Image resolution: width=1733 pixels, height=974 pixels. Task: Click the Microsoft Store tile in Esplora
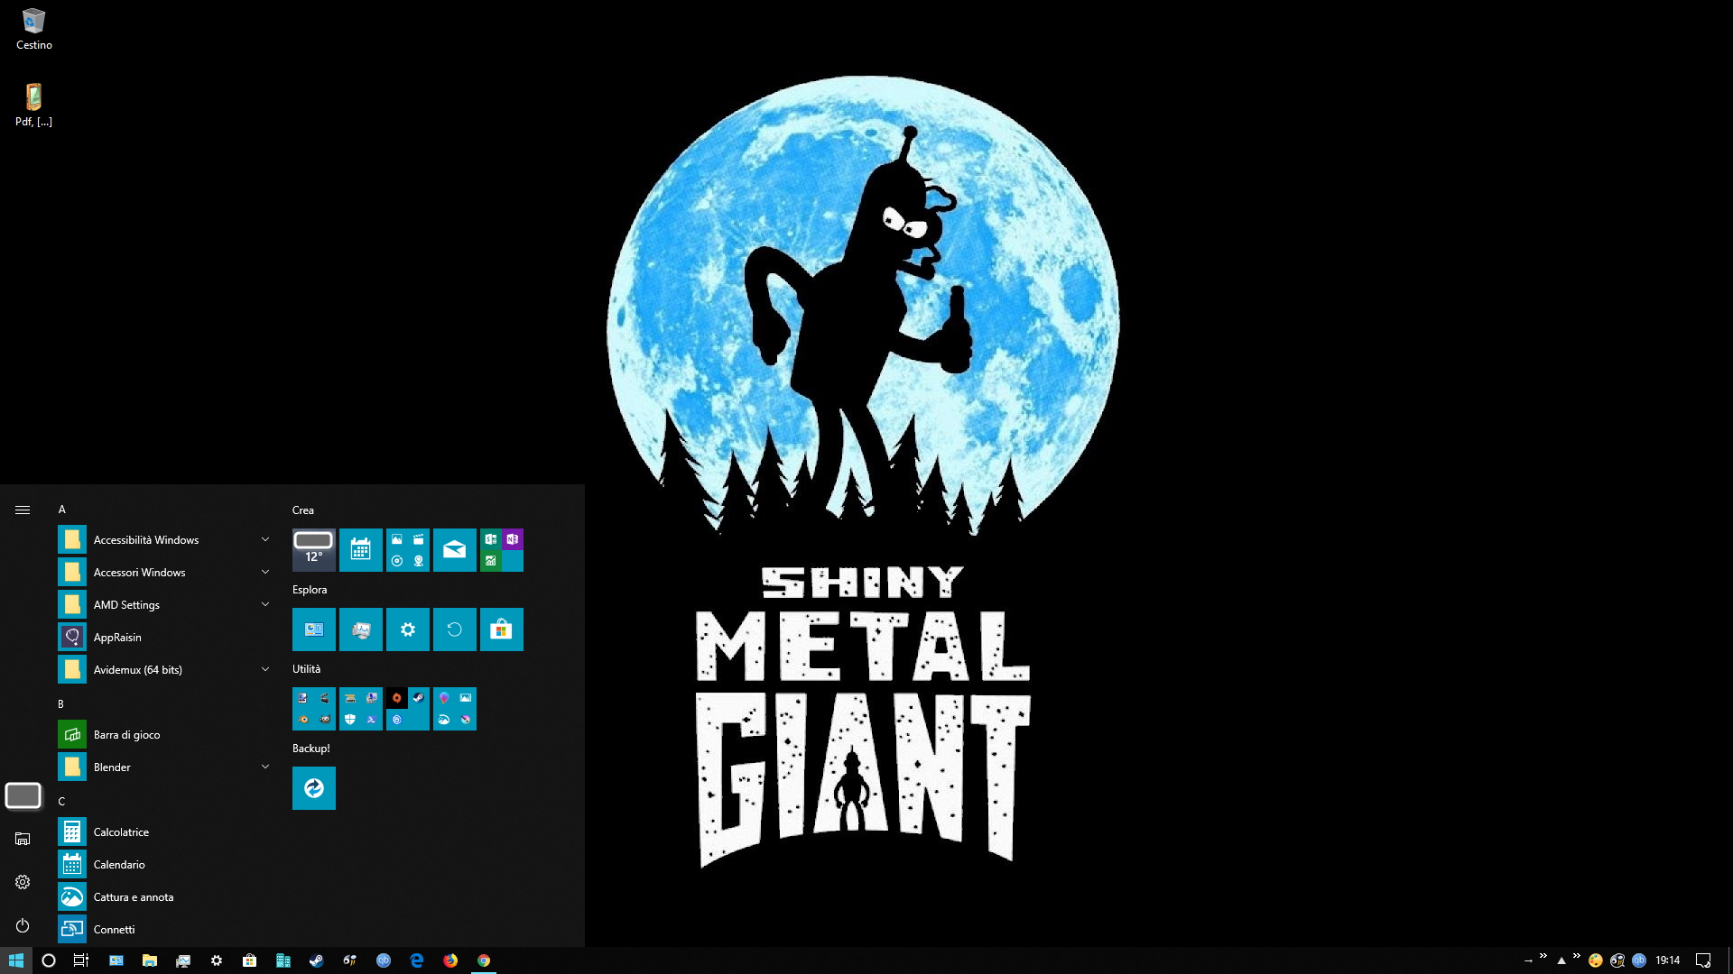click(x=501, y=629)
